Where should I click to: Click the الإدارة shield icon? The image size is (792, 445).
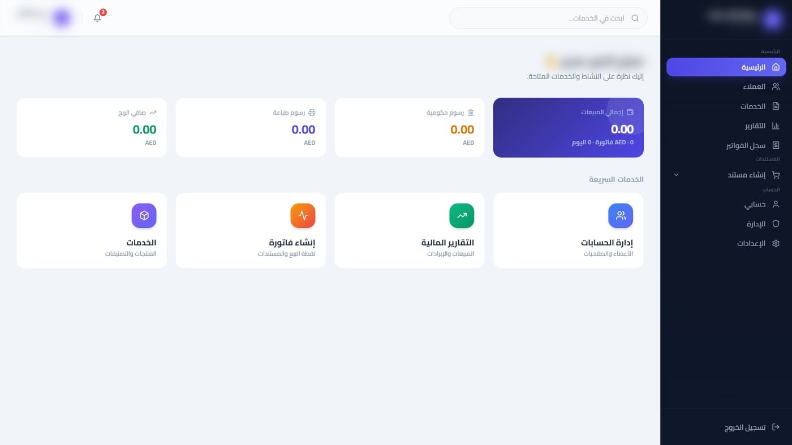(x=776, y=224)
